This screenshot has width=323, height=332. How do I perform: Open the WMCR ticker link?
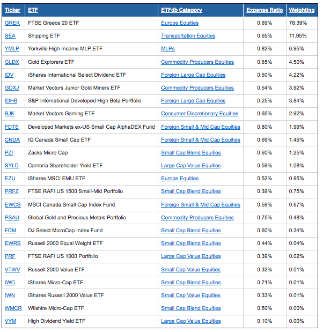tap(13, 309)
